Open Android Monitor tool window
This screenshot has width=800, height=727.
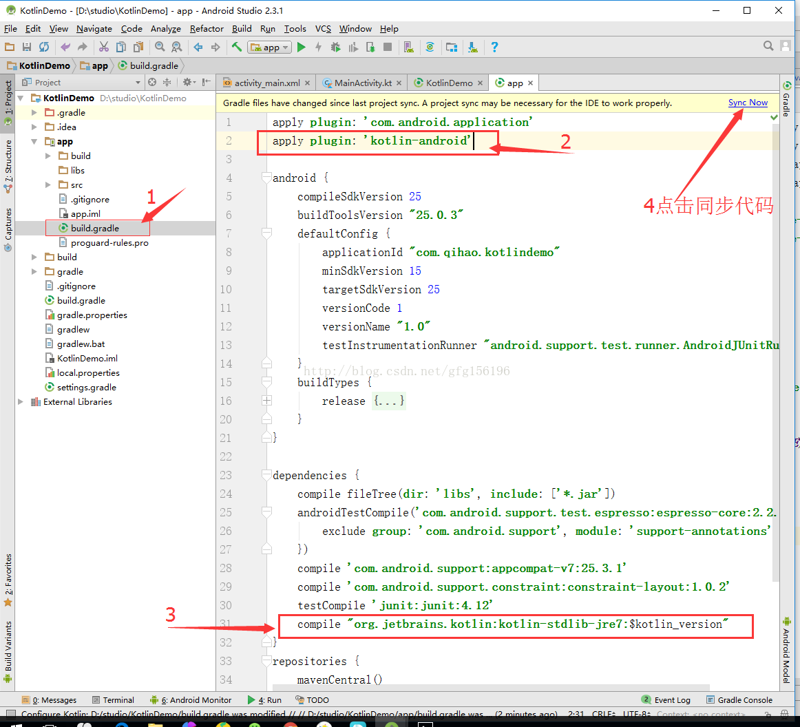(191, 700)
